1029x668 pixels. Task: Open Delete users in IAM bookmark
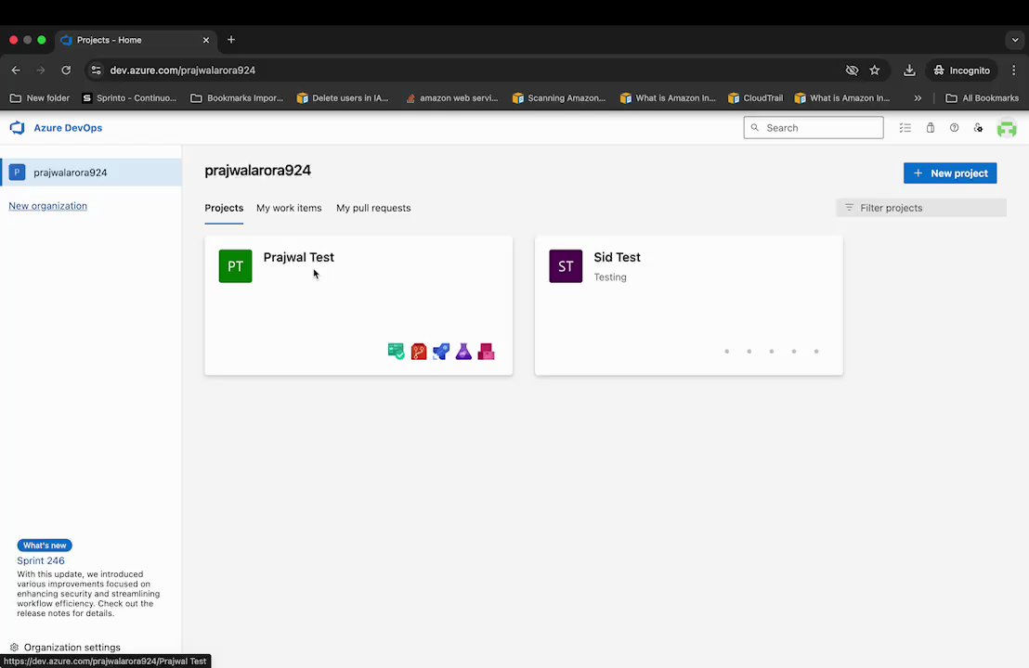343,98
